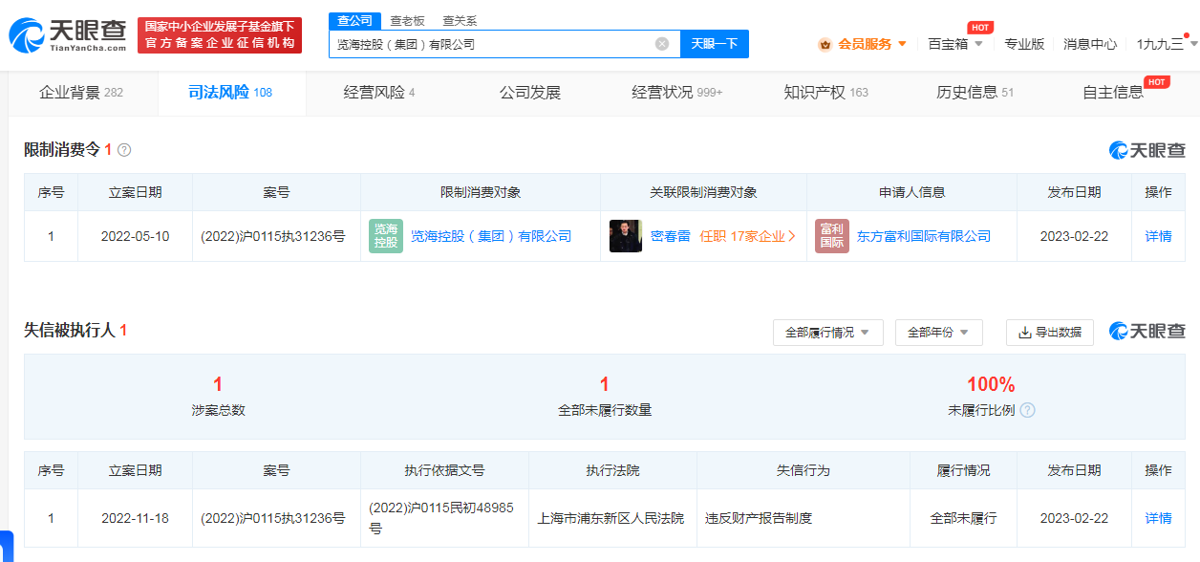
Task: Click the 会员服务 crown icon
Action: [825, 44]
